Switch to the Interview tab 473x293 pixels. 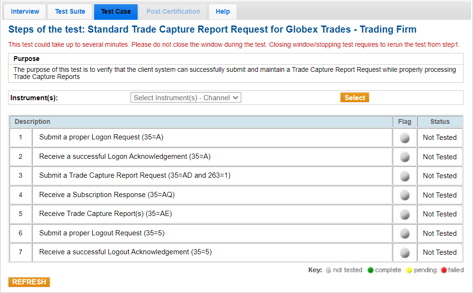click(x=25, y=11)
